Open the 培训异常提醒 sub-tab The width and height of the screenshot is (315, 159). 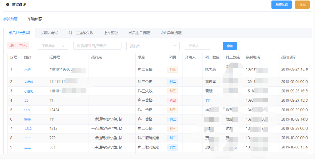pos(171,33)
